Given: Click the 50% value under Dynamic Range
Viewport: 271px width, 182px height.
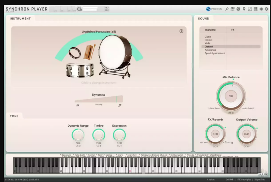Looking at the screenshot, I should [x=78, y=143].
